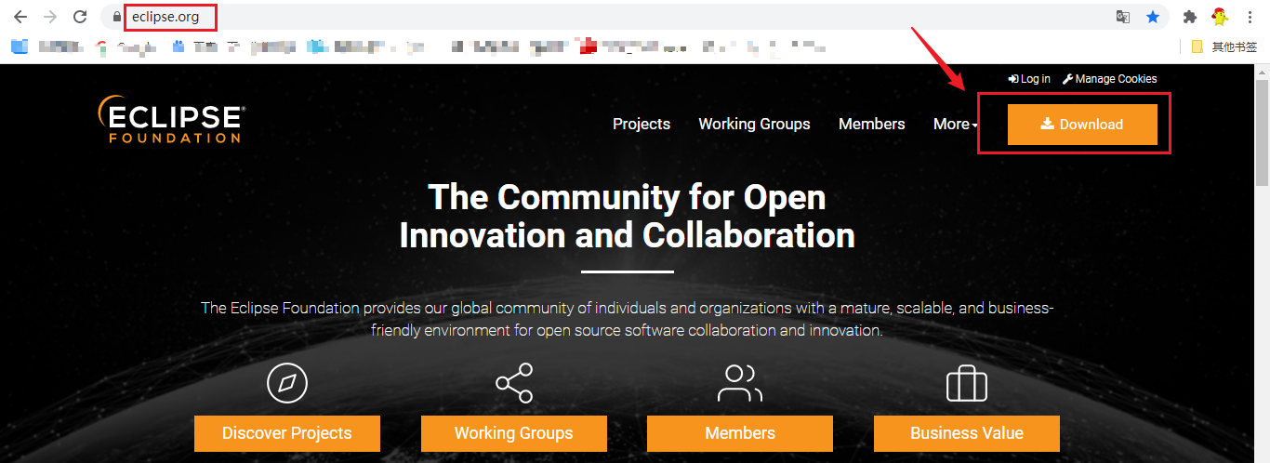Click the compass Discover Projects icon
The height and width of the screenshot is (463, 1270).
(x=286, y=383)
